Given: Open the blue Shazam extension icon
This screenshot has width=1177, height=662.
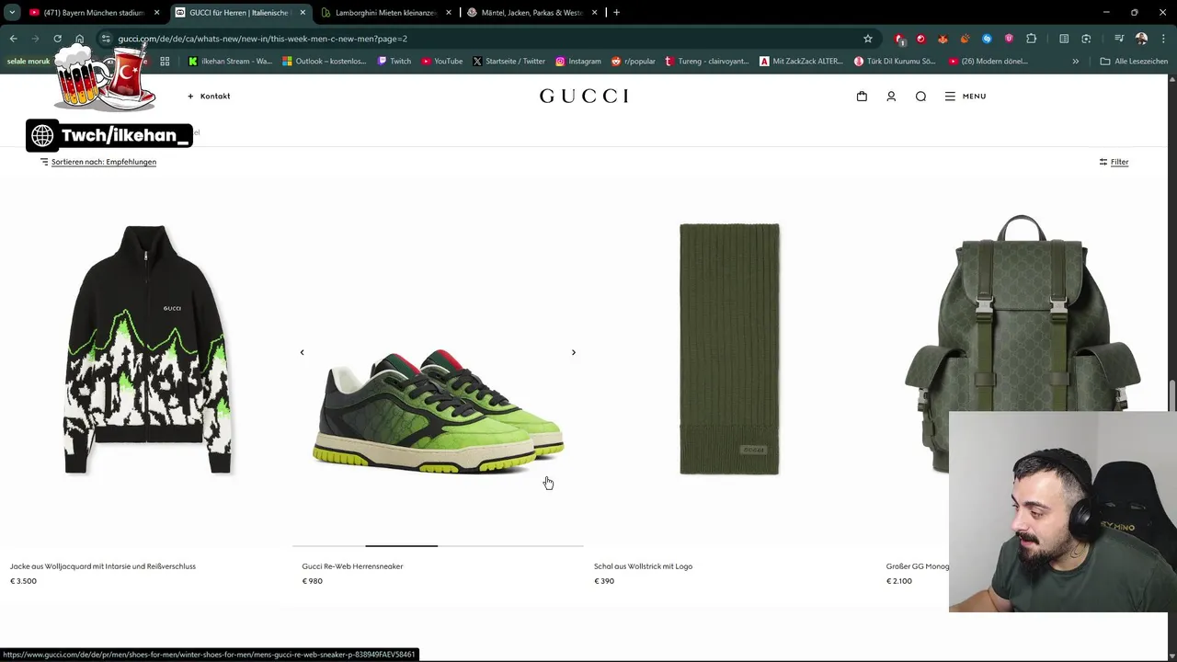Looking at the screenshot, I should (987, 39).
